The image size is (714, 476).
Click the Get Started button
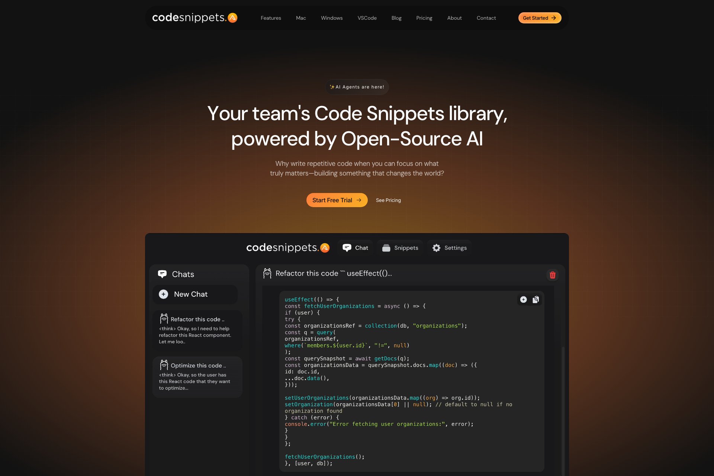[x=540, y=17]
